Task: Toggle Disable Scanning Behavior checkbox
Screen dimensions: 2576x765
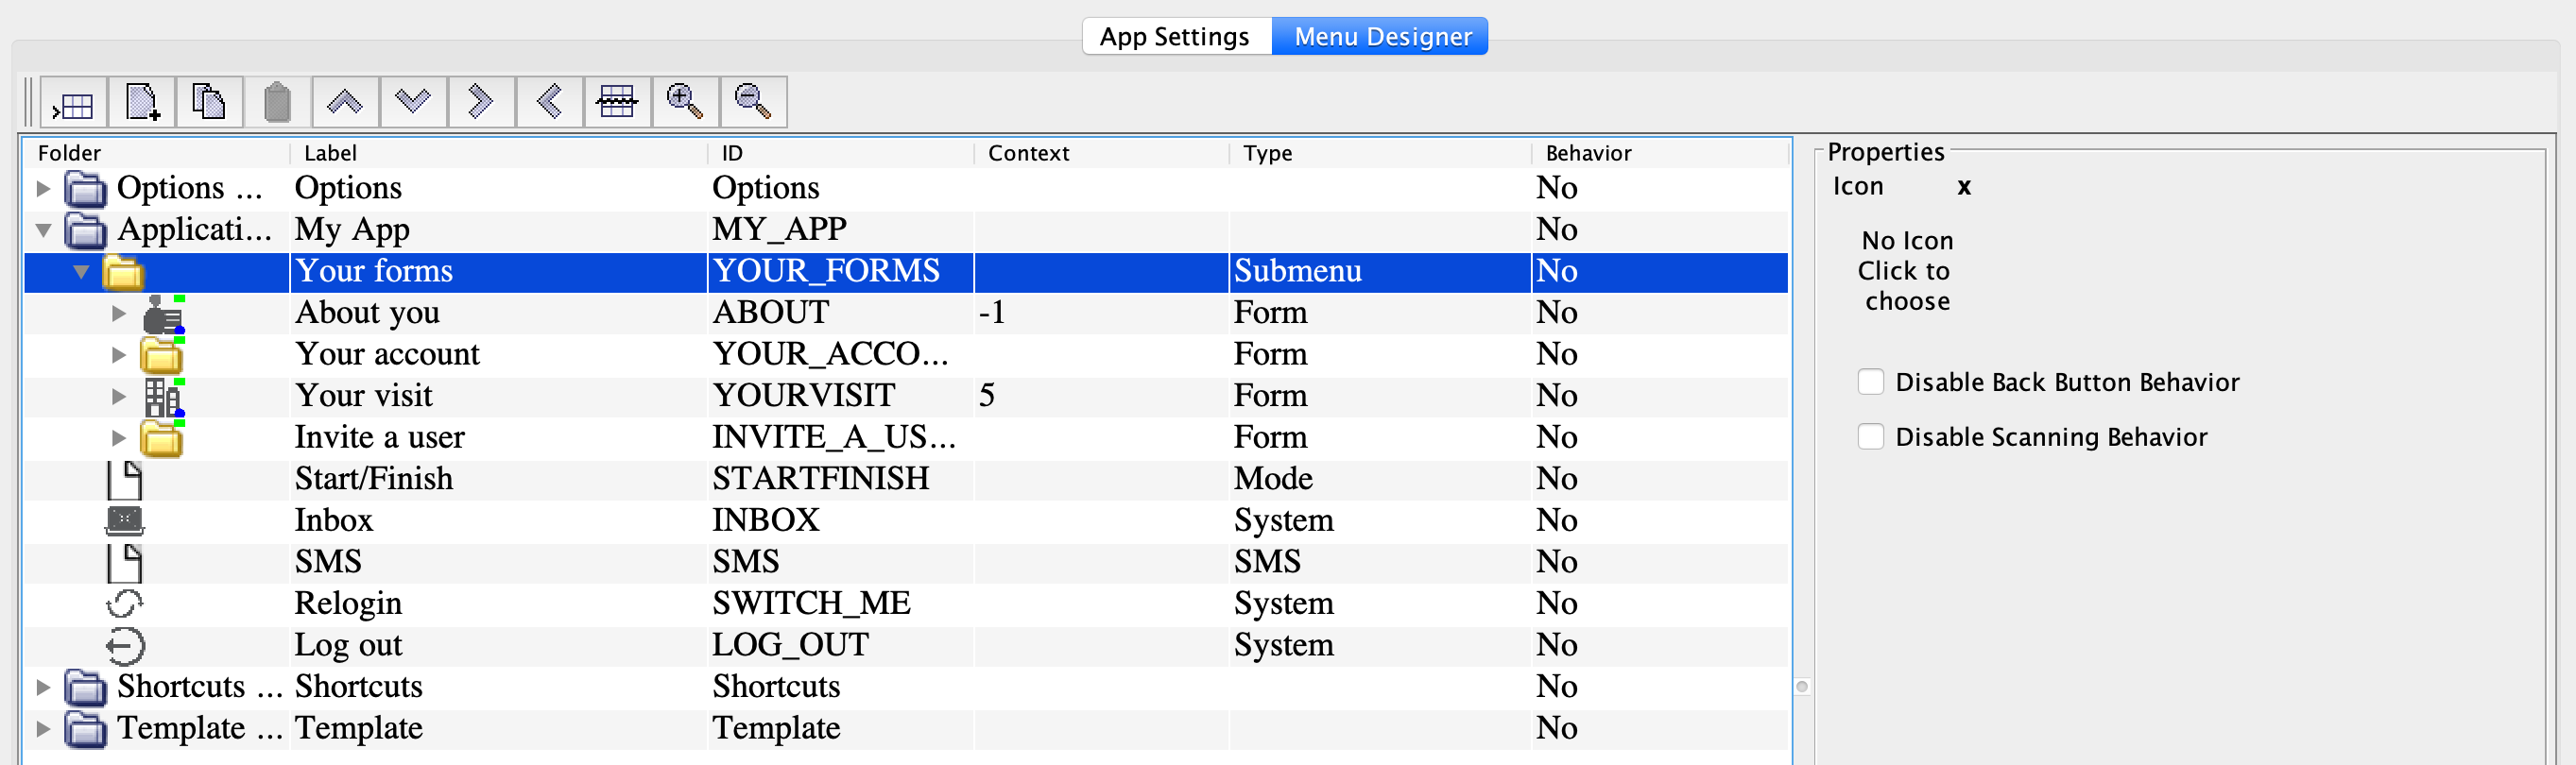Action: [1870, 437]
